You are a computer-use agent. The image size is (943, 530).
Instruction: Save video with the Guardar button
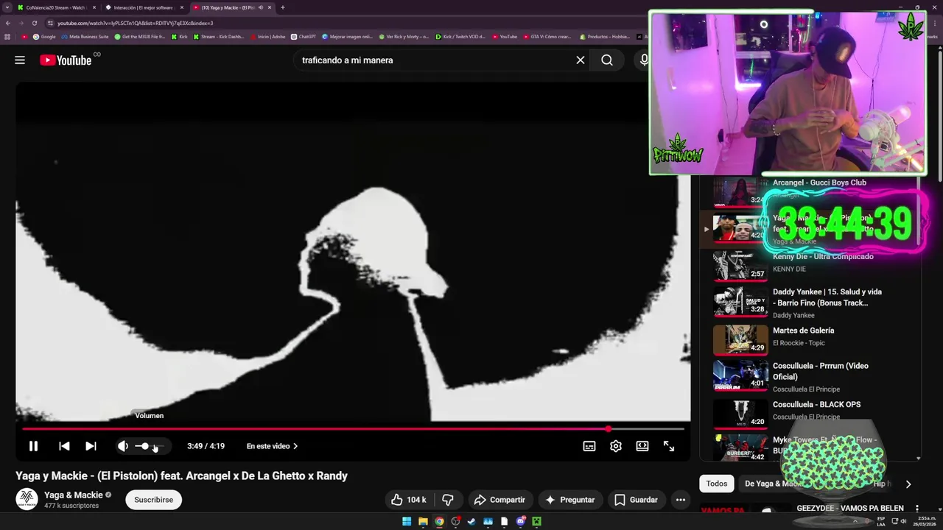[x=636, y=500]
